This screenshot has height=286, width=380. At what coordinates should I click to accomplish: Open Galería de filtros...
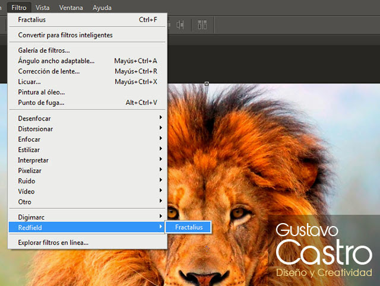[x=87, y=50]
